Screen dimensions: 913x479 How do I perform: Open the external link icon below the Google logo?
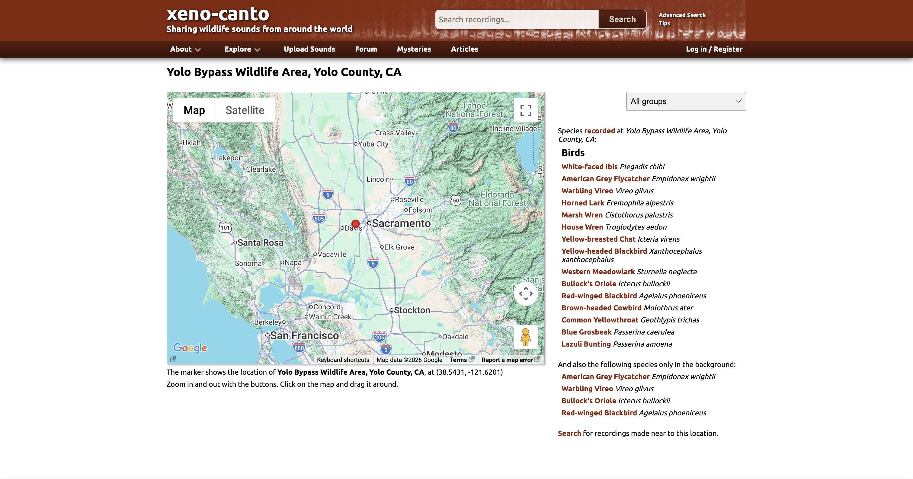pos(173,359)
